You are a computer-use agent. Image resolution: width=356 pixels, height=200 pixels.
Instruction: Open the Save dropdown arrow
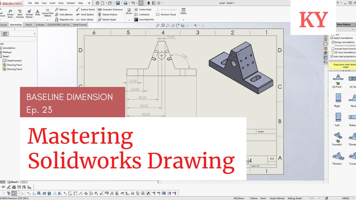(121, 3)
